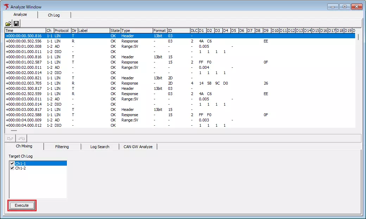The height and width of the screenshot is (219, 366).
Task: Maximize the Analyze Window
Action: coord(344,7)
